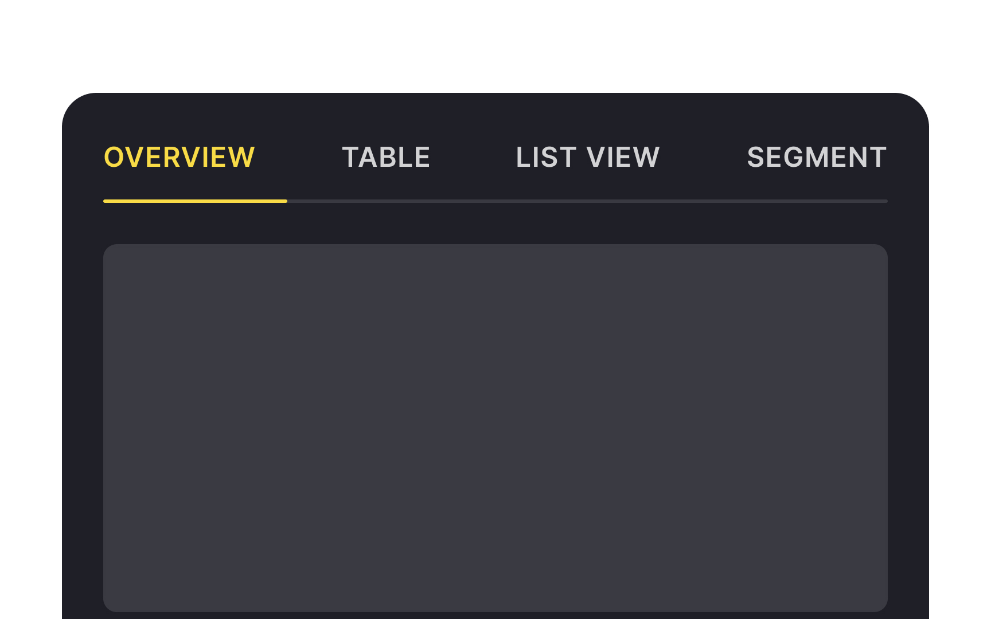
Task: Click the dark margin left of content panel
Action: pyautogui.click(x=83, y=428)
